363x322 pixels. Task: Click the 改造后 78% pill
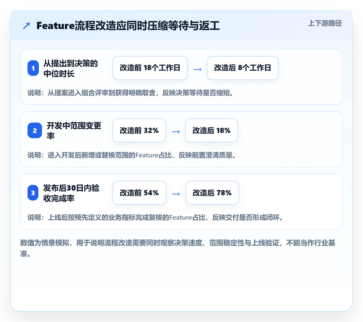(x=212, y=193)
